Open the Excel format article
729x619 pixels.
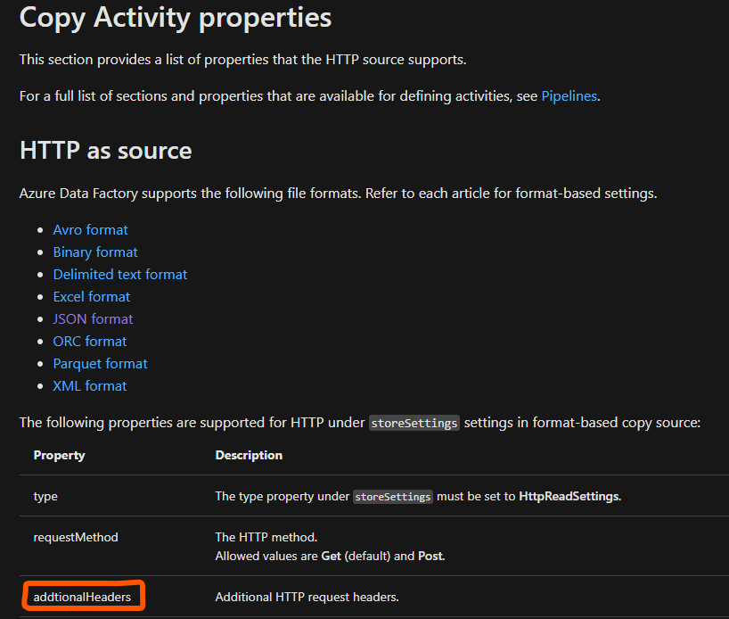click(x=92, y=296)
